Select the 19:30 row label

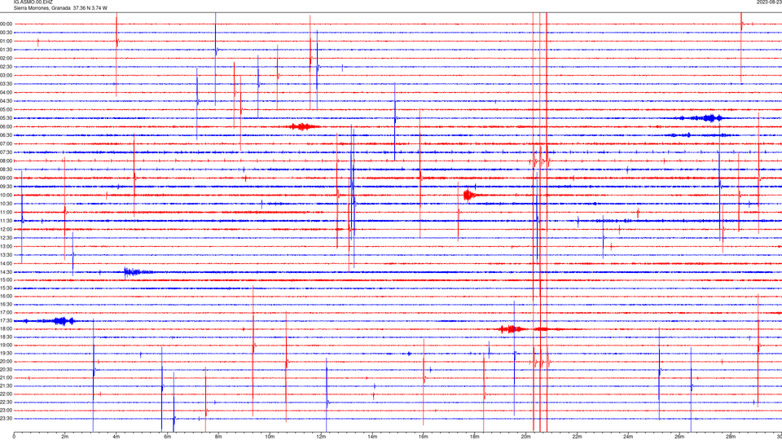(7, 353)
